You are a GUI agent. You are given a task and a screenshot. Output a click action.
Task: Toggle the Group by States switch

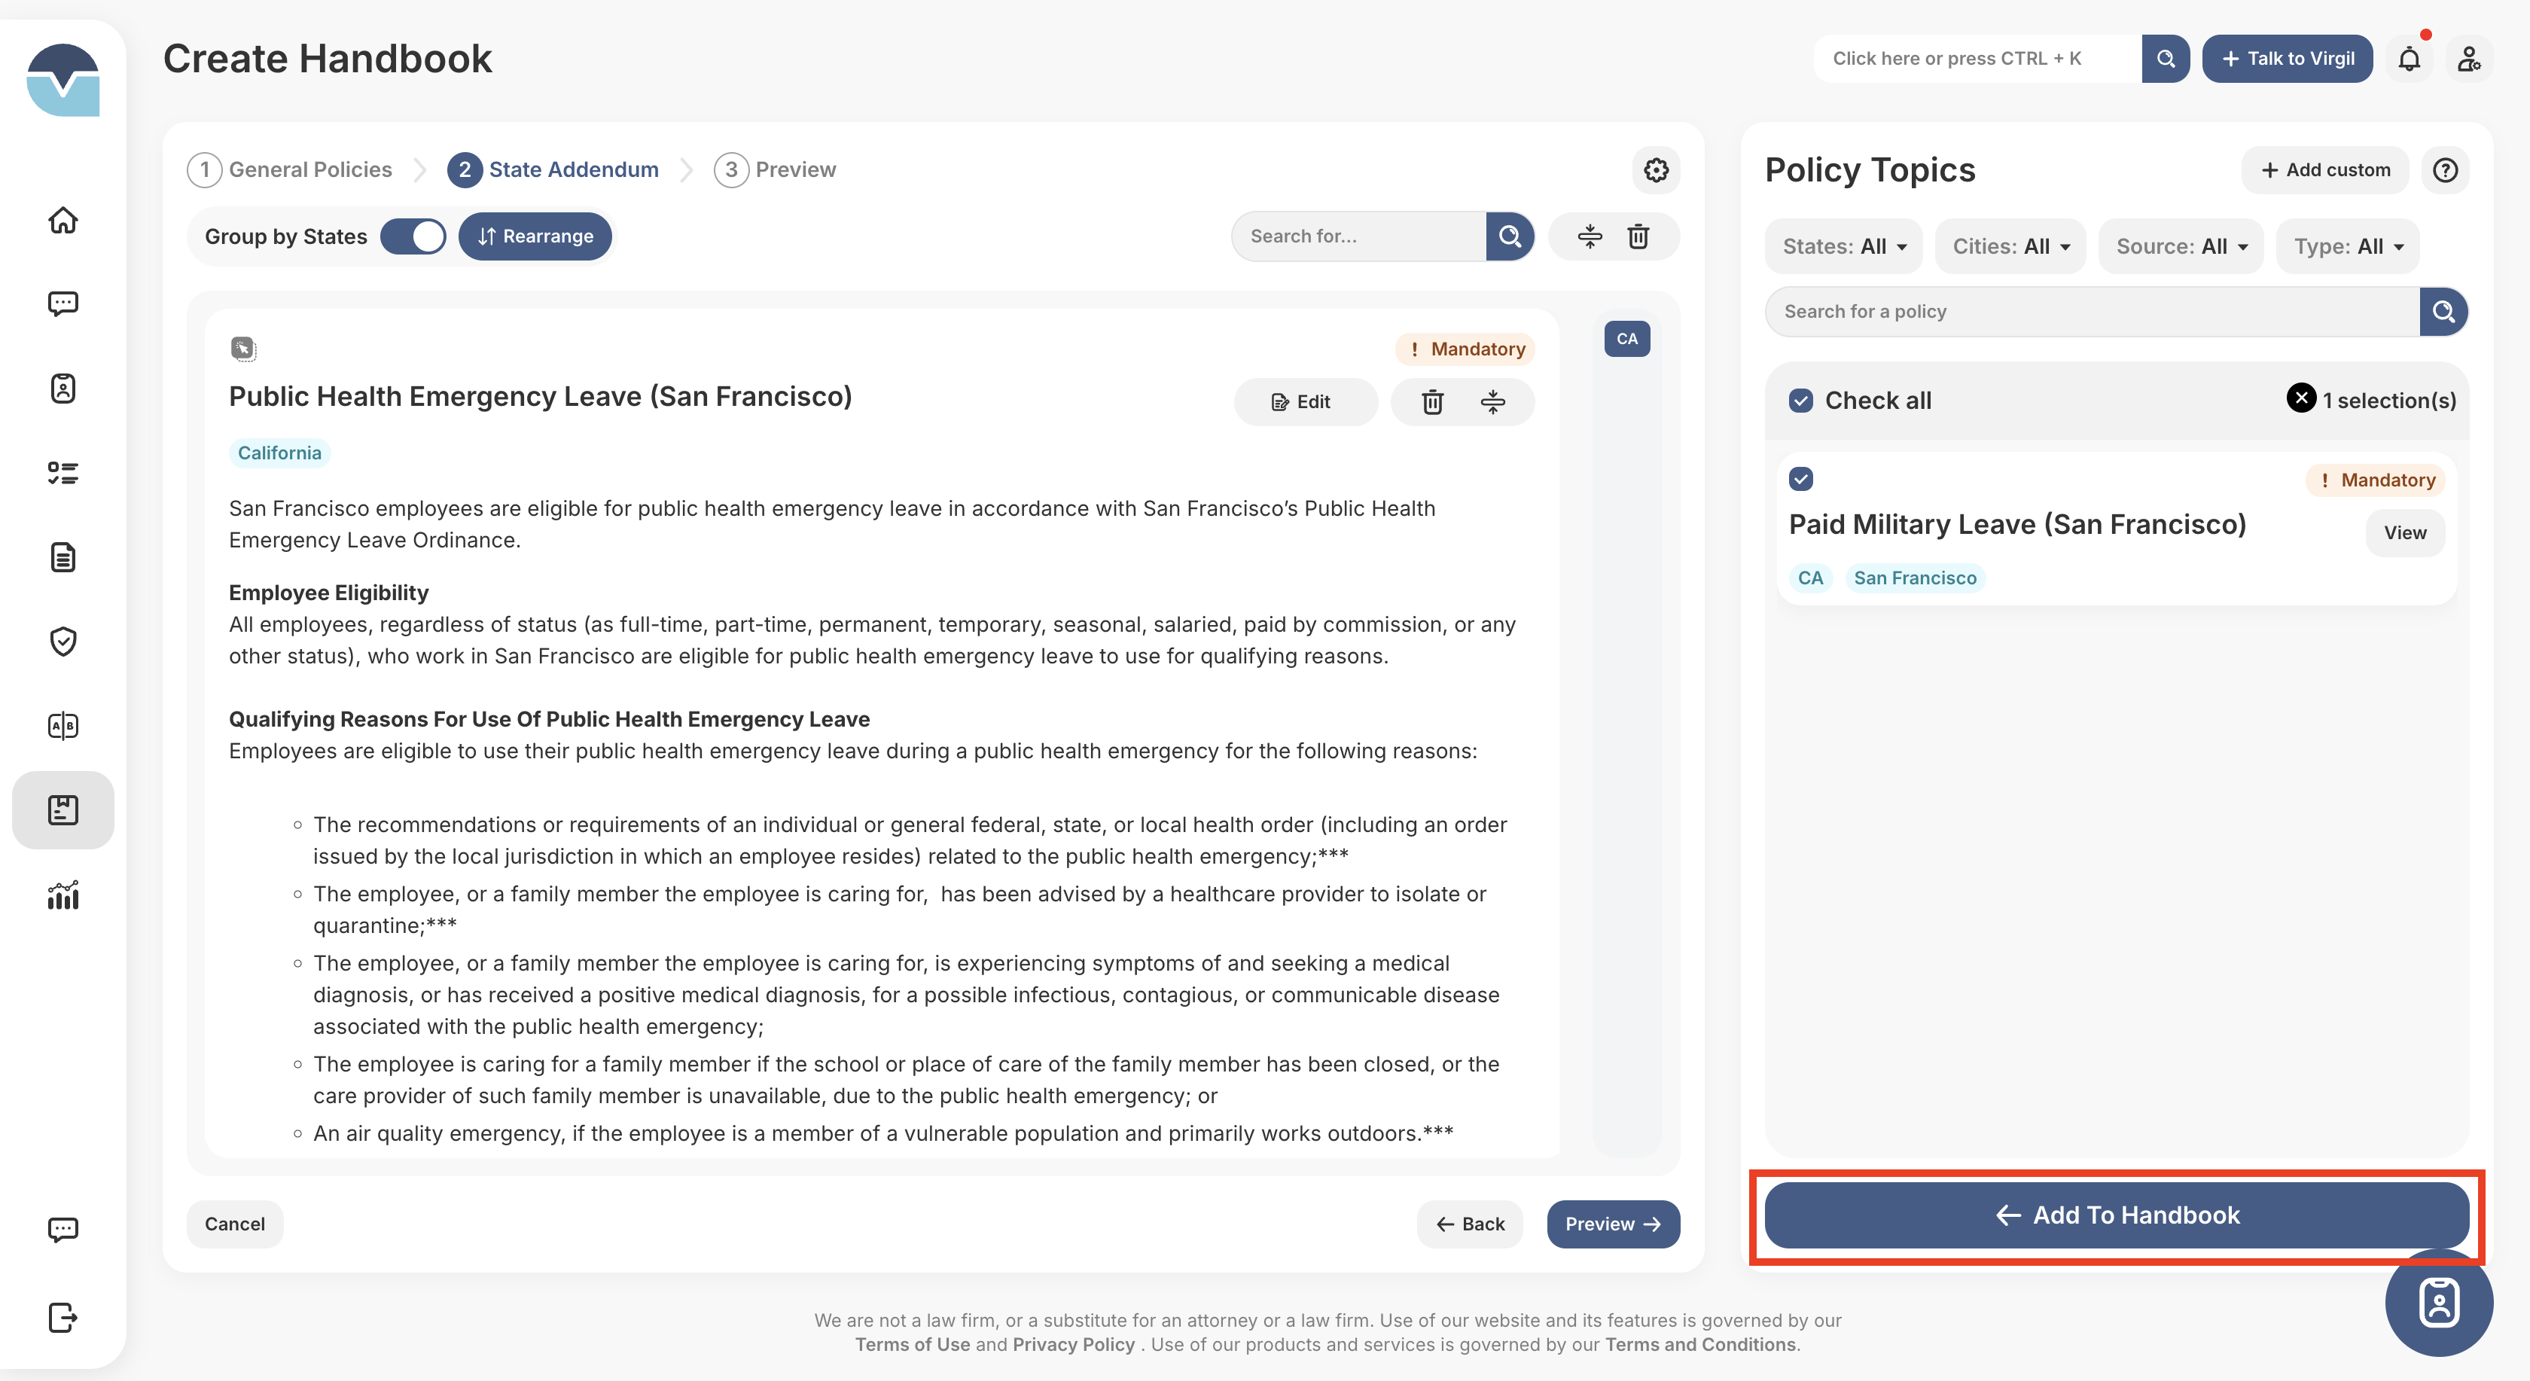pos(413,236)
